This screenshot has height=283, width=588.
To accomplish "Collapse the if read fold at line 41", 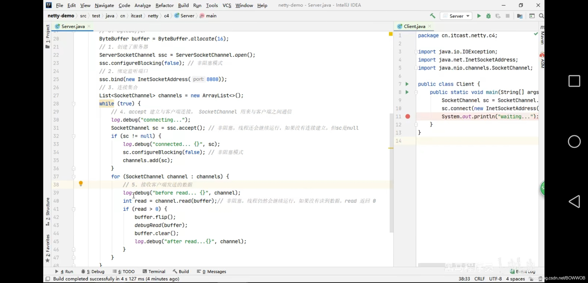I will click(74, 209).
